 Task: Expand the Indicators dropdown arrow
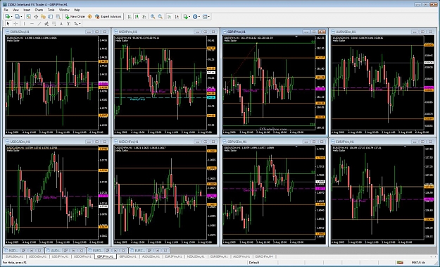point(189,17)
